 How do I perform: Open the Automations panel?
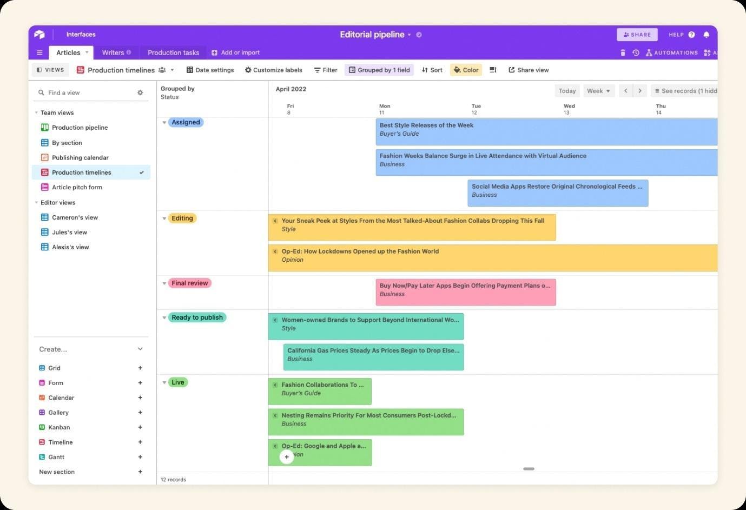[672, 52]
